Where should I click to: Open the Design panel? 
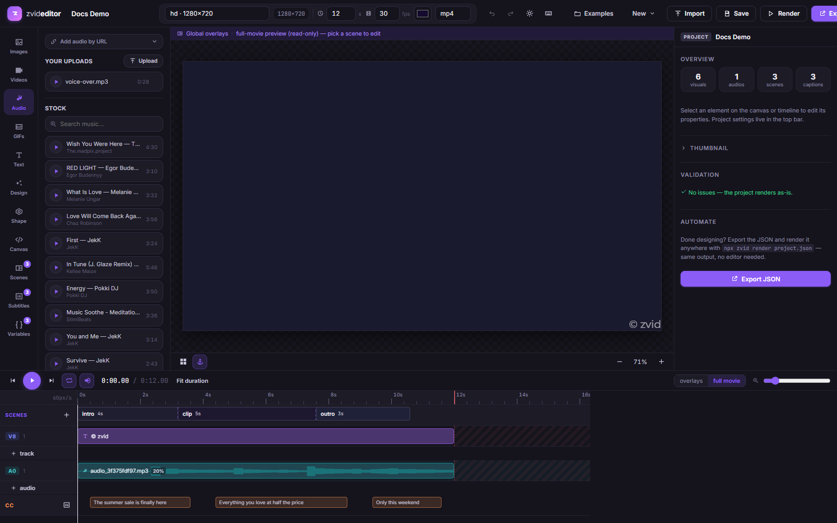19,187
